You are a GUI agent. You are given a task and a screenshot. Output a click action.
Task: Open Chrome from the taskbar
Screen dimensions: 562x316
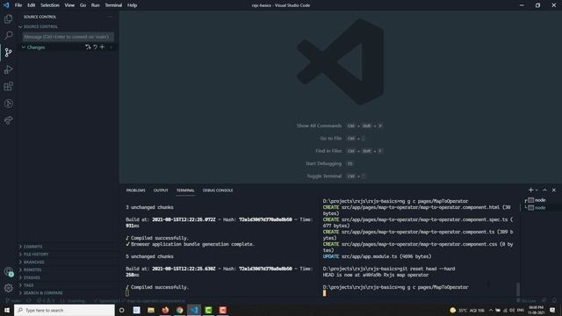click(x=179, y=310)
